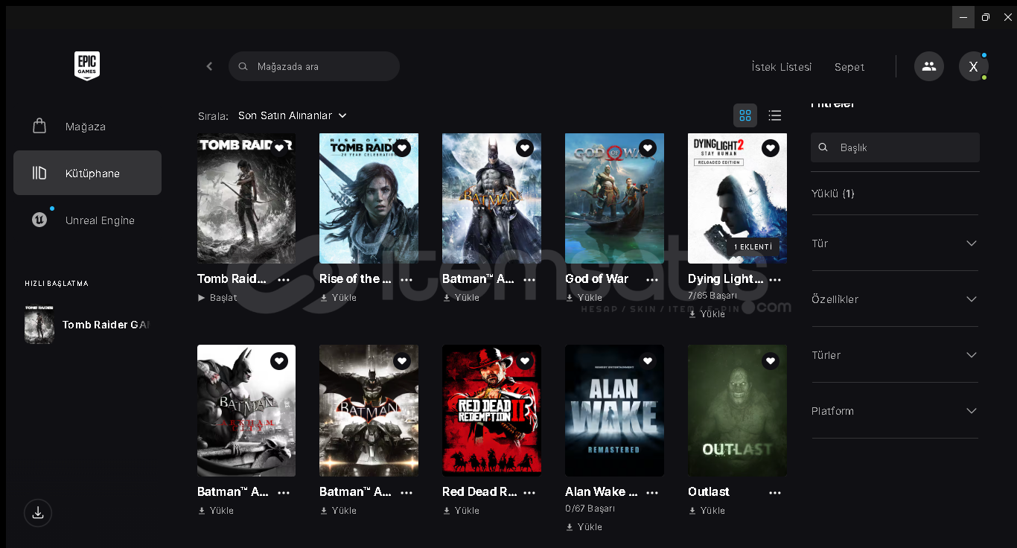1017x548 pixels.
Task: Click the Epic Games logo
Action: [x=87, y=66]
